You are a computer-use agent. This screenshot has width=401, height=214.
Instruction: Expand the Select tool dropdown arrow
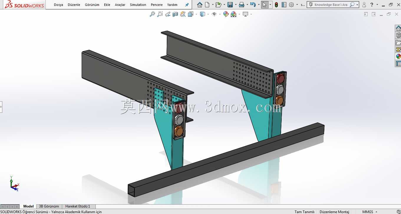[x=270, y=5]
